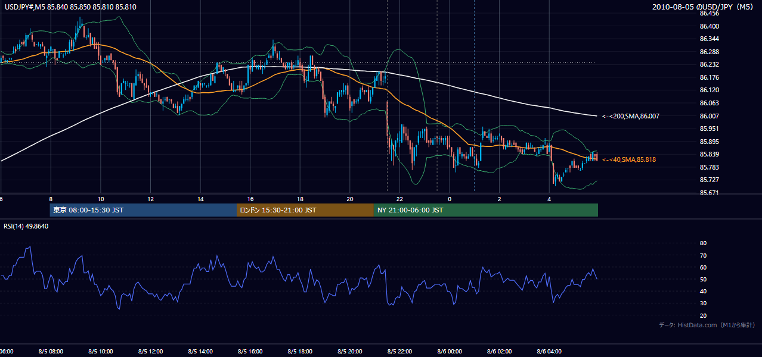The height and width of the screenshot is (357, 762).
Task: Click RSI scale value 60
Action: coord(704,267)
